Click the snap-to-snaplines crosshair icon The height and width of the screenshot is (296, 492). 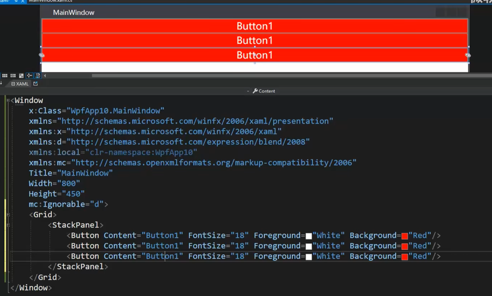tap(29, 75)
